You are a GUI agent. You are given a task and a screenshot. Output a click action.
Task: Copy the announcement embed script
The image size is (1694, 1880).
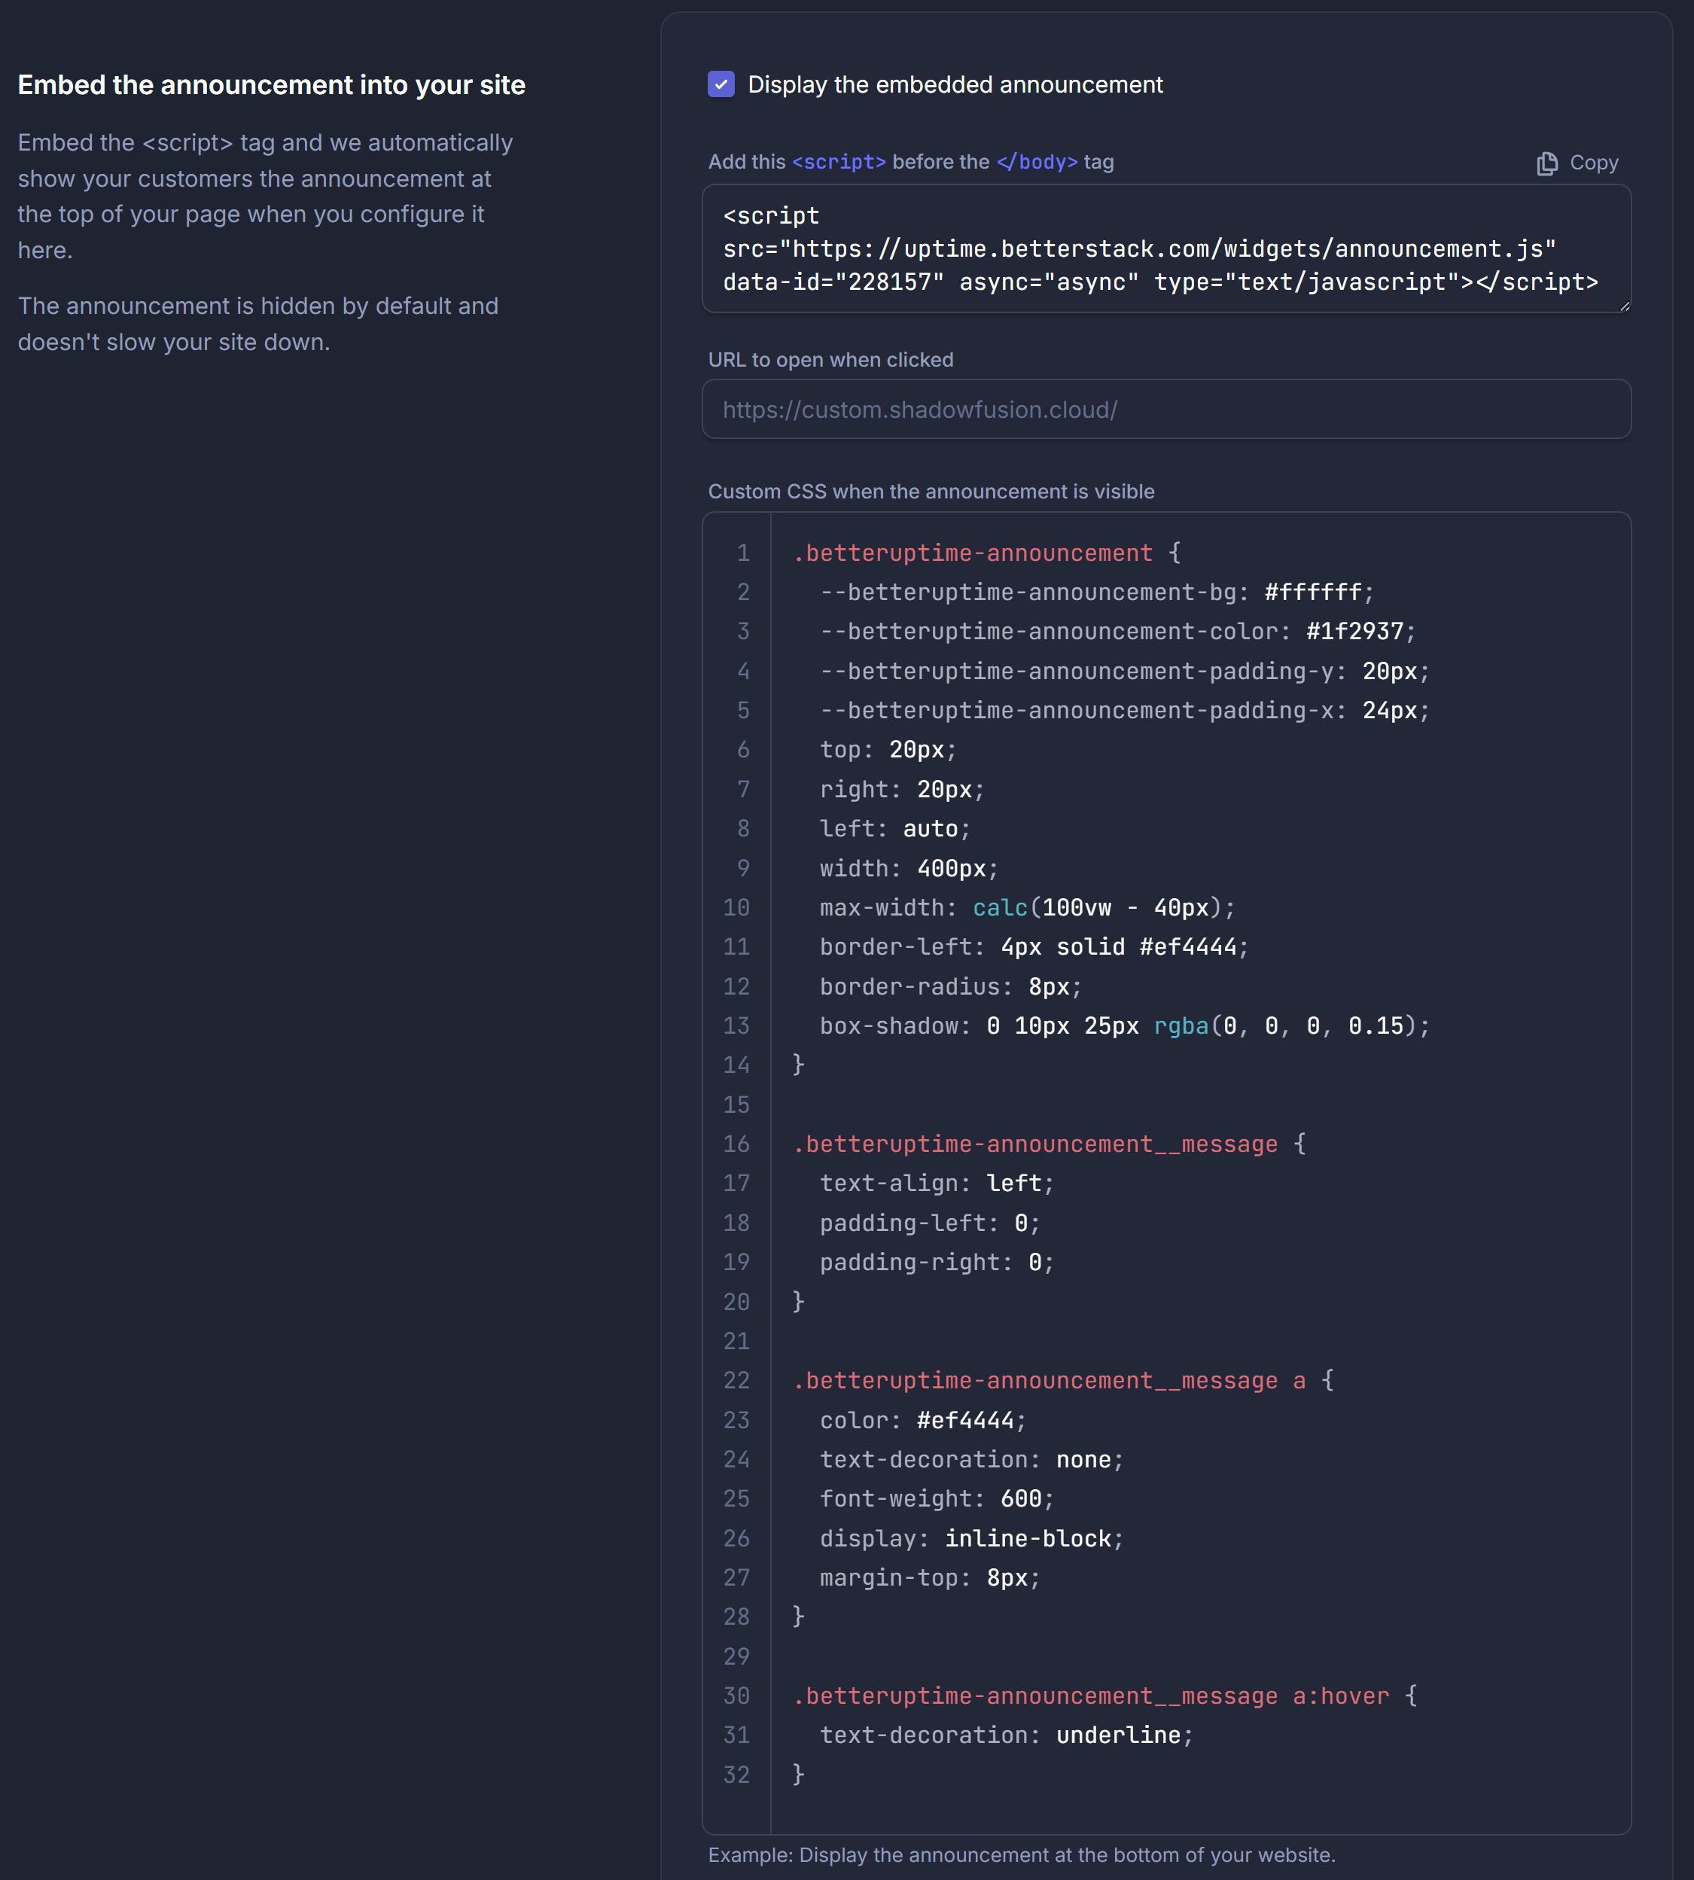(x=1576, y=163)
